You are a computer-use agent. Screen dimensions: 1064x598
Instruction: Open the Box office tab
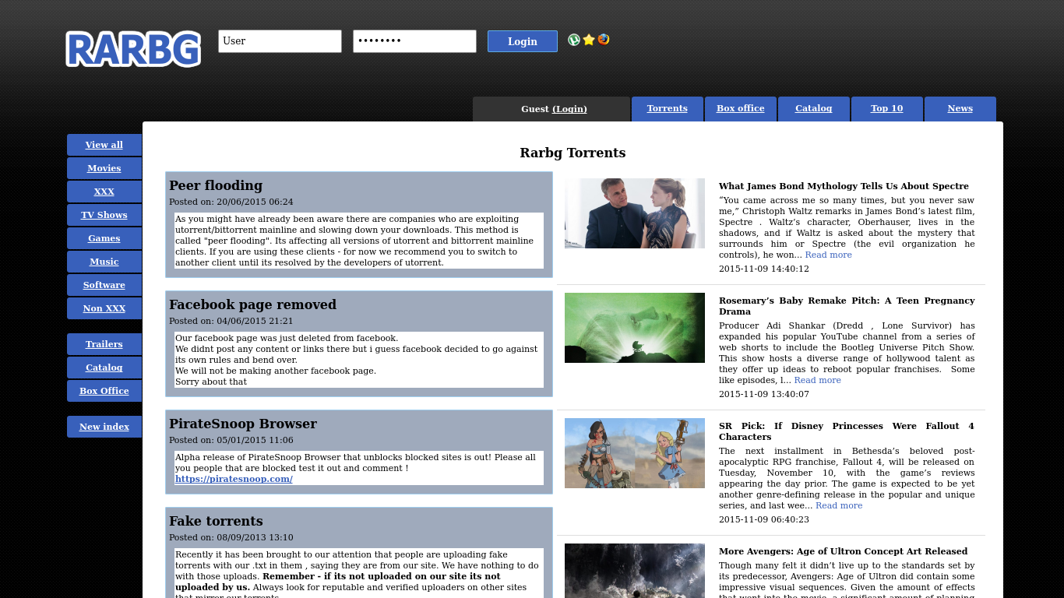(x=741, y=109)
